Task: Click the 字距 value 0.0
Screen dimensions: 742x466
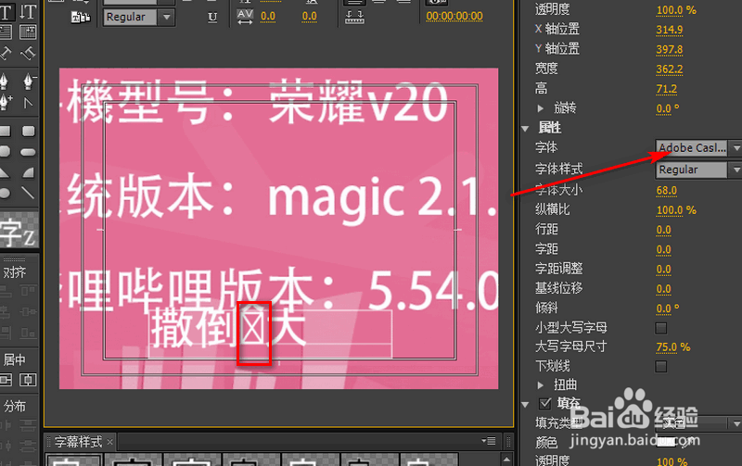Action: coord(663,249)
